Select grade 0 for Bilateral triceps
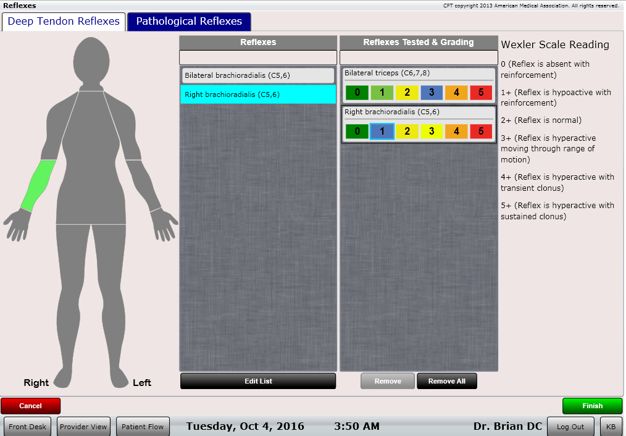 pos(357,93)
